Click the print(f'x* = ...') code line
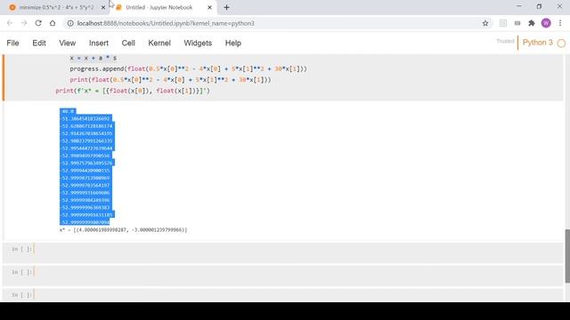The width and height of the screenshot is (570, 320). click(x=133, y=91)
